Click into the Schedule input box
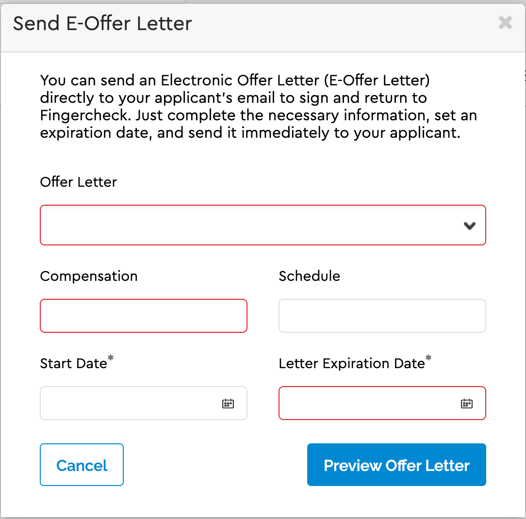Viewport: 526px width, 519px height. click(382, 316)
